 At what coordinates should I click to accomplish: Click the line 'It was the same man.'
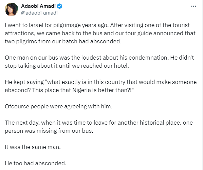(x=33, y=147)
